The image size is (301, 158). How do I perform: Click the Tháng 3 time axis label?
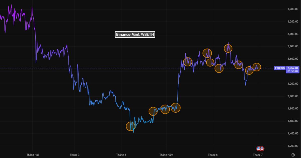coord(75,155)
